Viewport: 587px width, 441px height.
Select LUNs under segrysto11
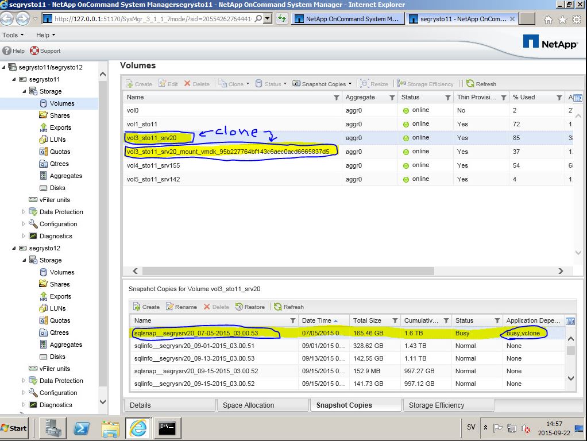tap(57, 140)
